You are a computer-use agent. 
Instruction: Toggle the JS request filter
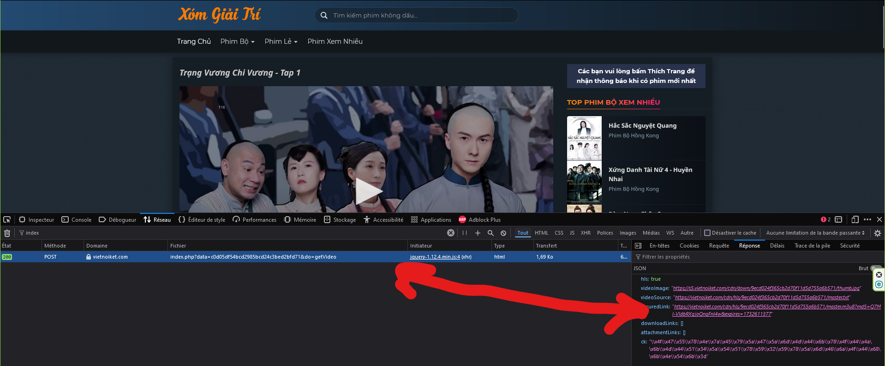click(x=572, y=233)
